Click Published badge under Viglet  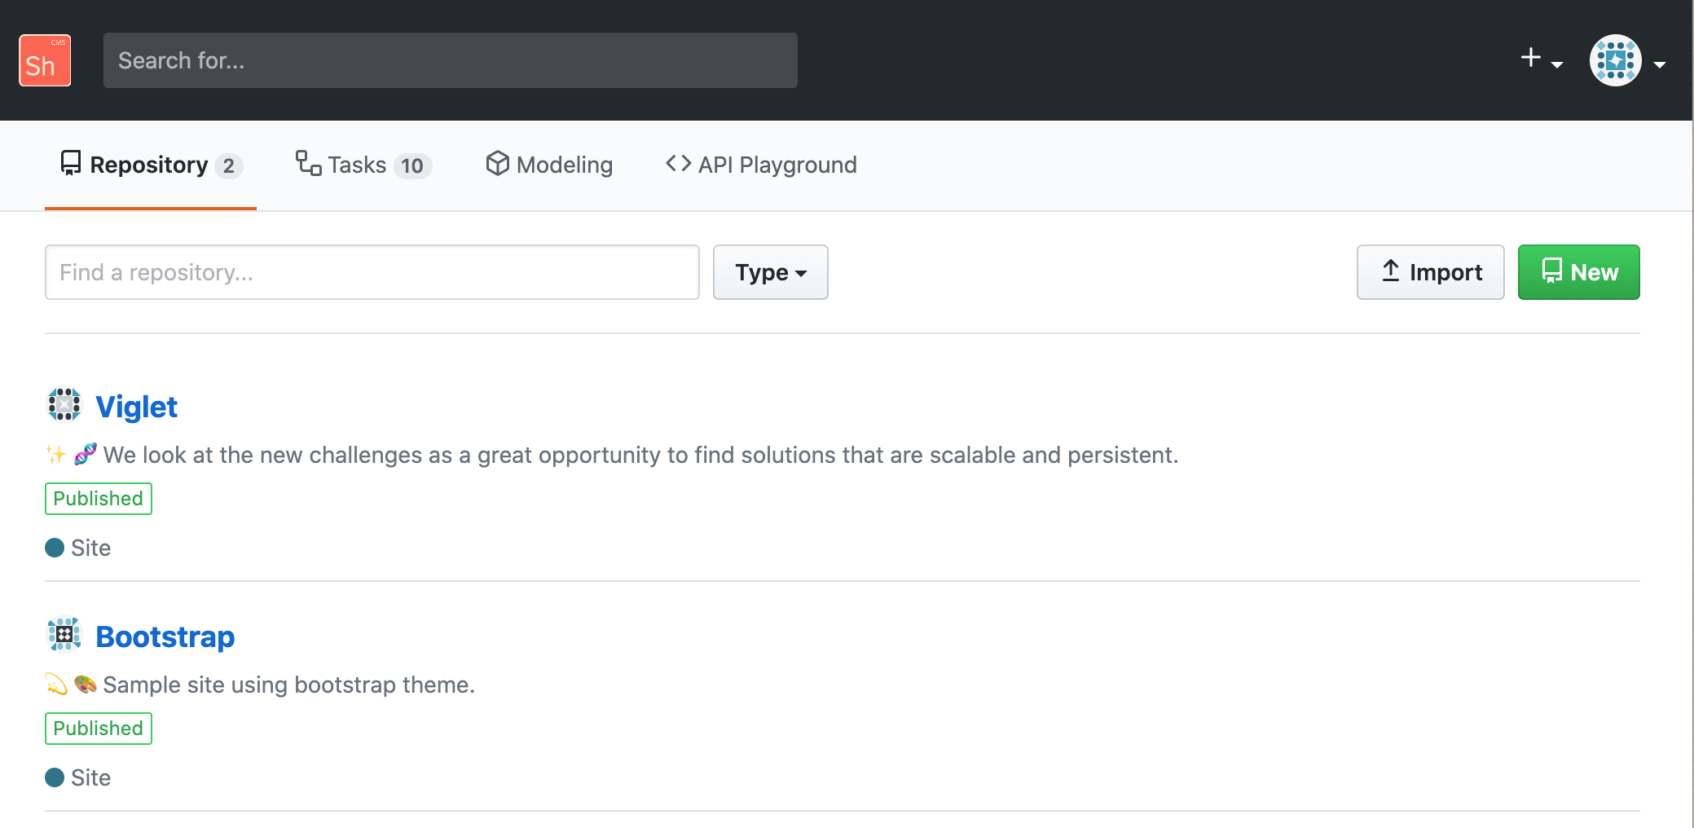(99, 499)
